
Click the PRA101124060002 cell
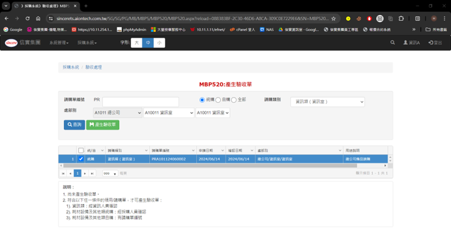click(173, 159)
